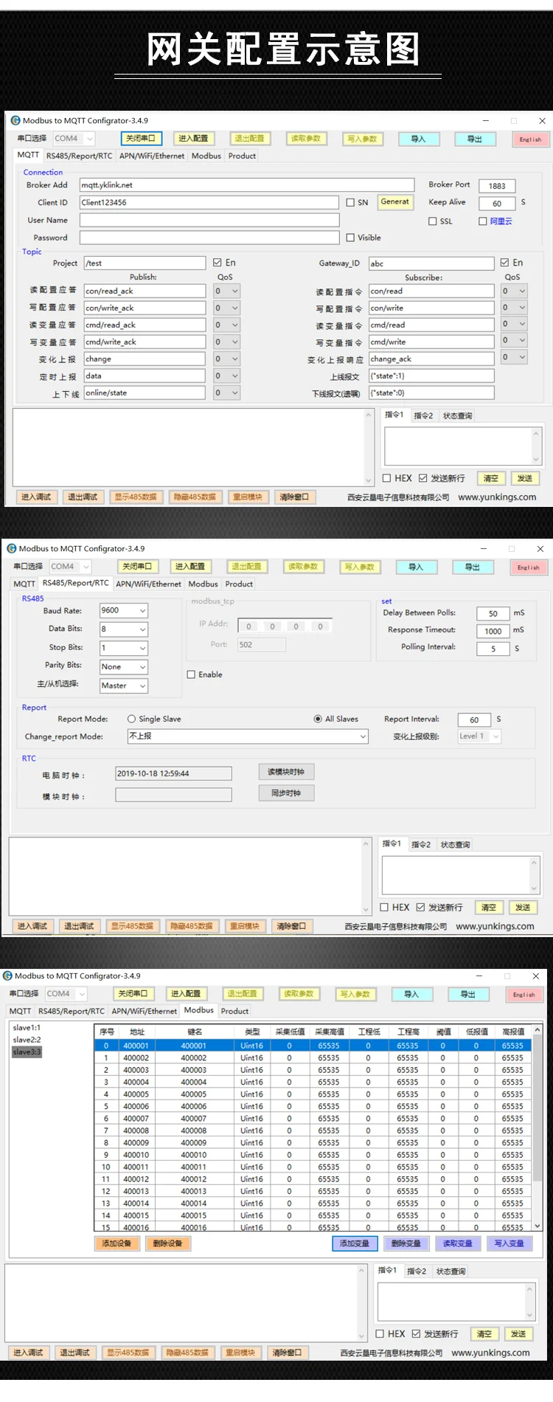Open the Baud Rate dropdown showing 9600
Screen dimensions: 553x1402
[124, 610]
